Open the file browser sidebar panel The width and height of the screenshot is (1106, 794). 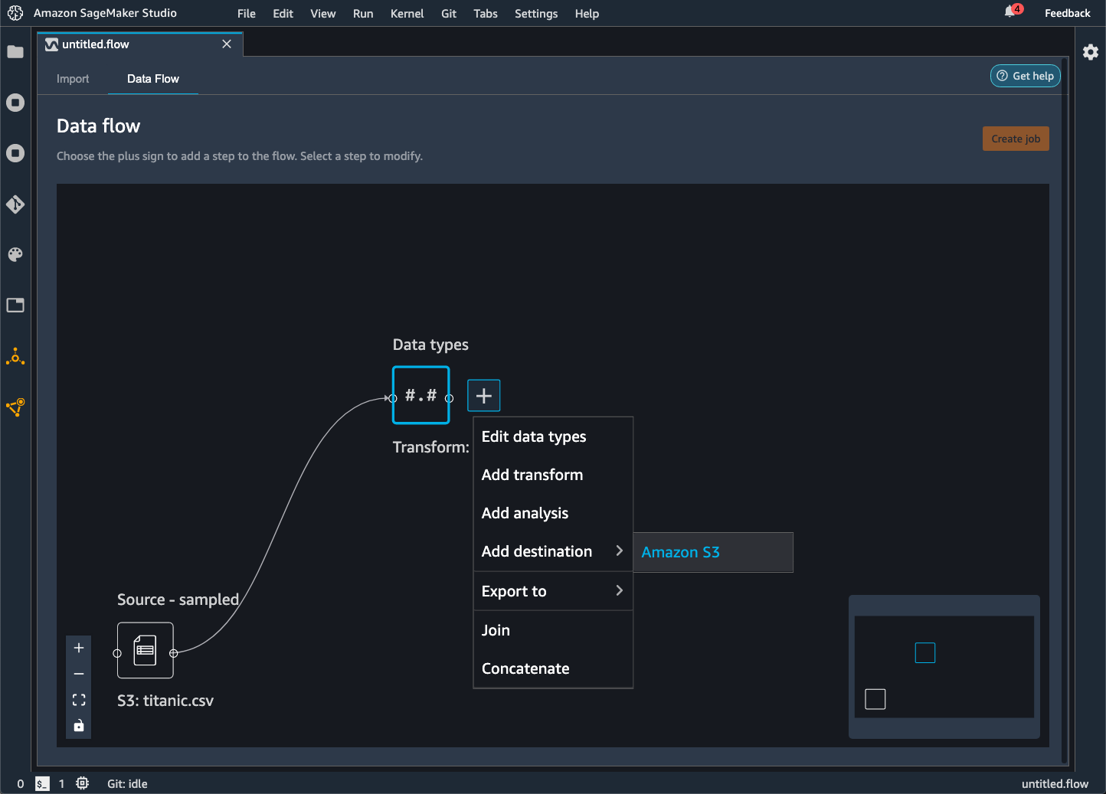[x=15, y=52]
